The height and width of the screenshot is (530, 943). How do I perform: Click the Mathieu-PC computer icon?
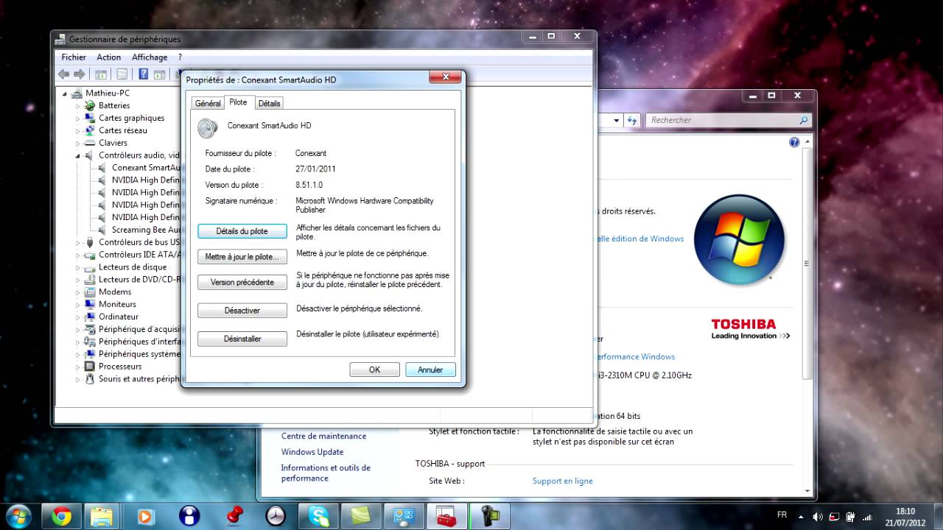77,93
